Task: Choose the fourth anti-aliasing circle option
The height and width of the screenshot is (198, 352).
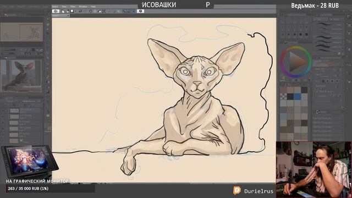Action: (337, 81)
